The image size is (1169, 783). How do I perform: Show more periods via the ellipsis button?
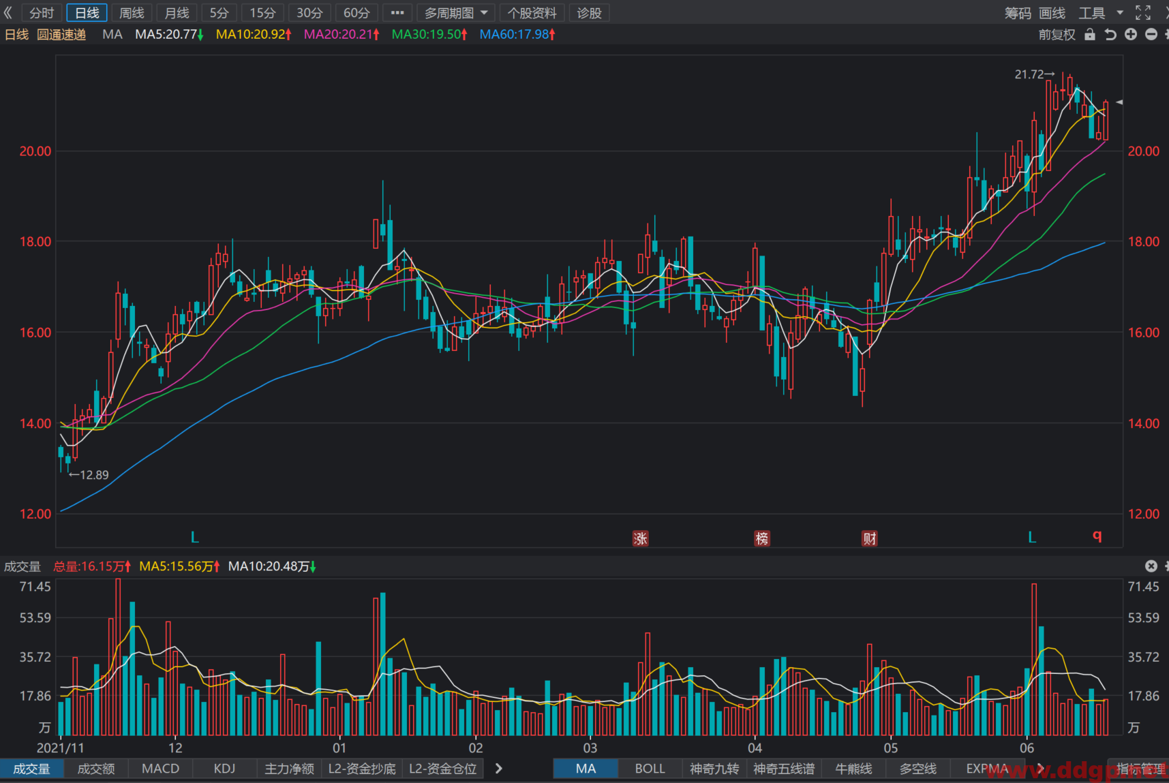click(397, 12)
